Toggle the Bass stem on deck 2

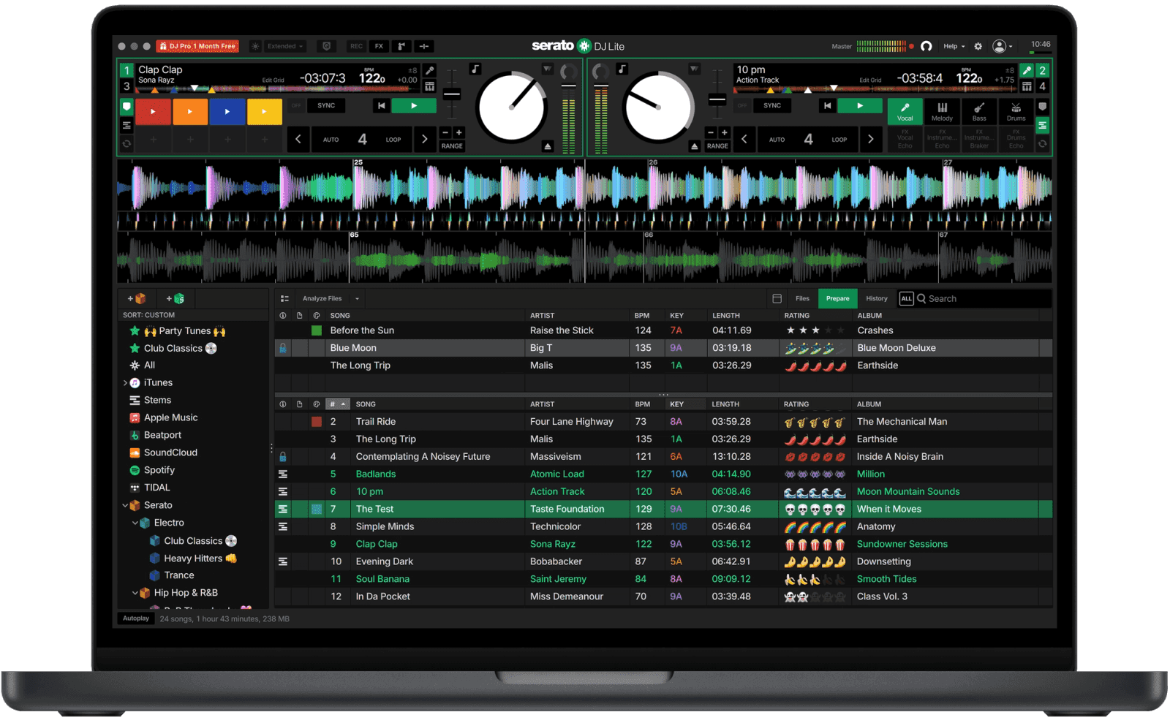click(979, 111)
